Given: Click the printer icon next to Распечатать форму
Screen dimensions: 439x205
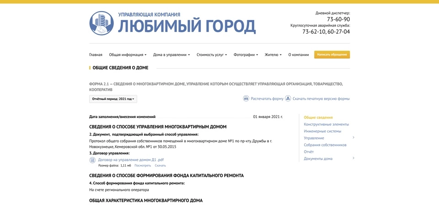Looking at the screenshot, I should pyautogui.click(x=246, y=98).
